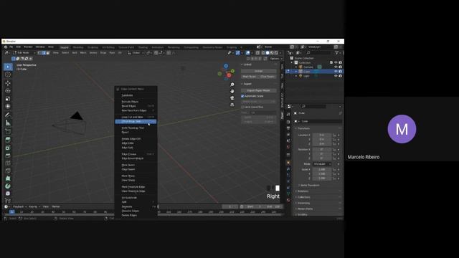
Task: Switch perspective/orthographic with the grid icon
Action: [232, 105]
